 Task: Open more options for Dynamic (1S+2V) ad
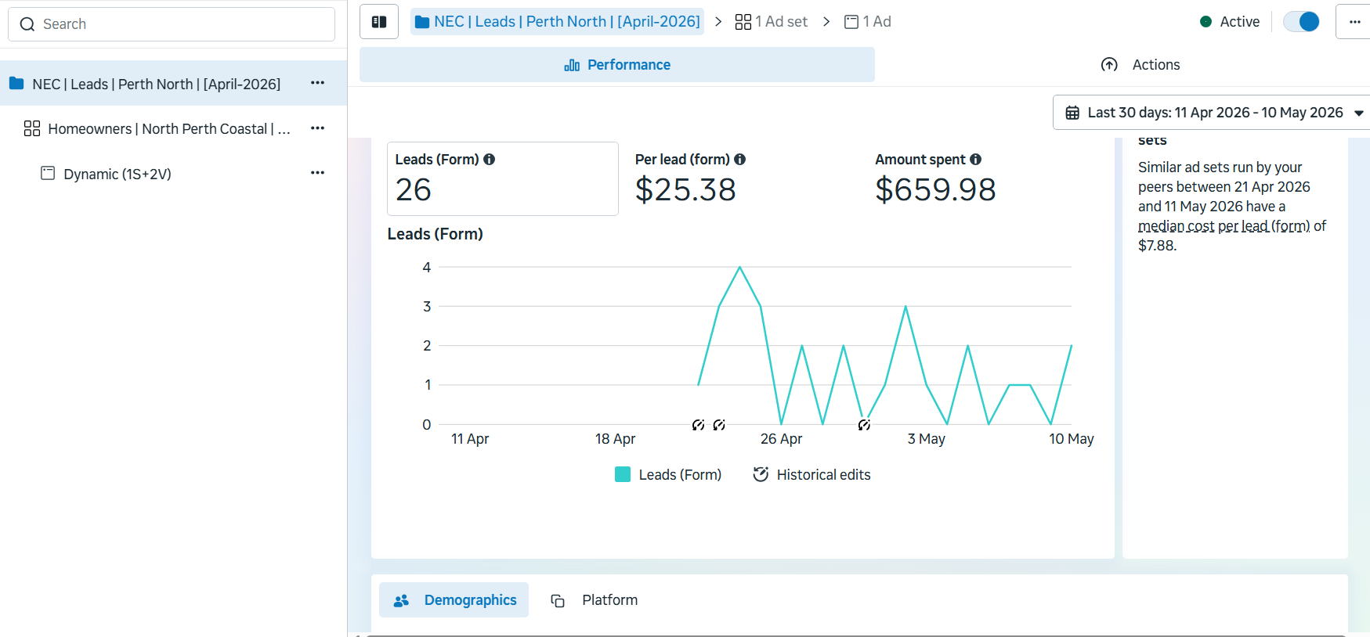pyautogui.click(x=317, y=173)
